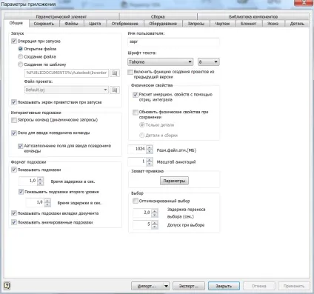Toggle 'Показывать подсказки второго уровня'

tap(21, 192)
